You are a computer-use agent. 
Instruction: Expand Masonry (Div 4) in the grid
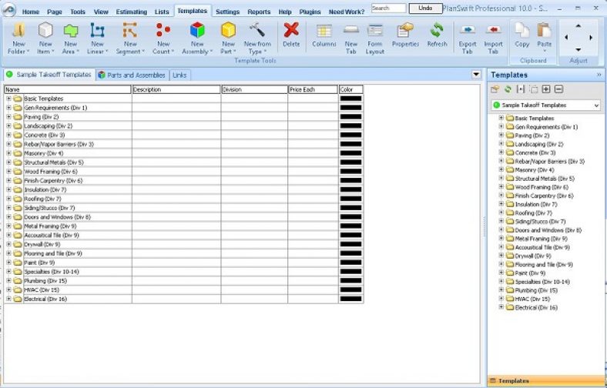[x=8, y=153]
